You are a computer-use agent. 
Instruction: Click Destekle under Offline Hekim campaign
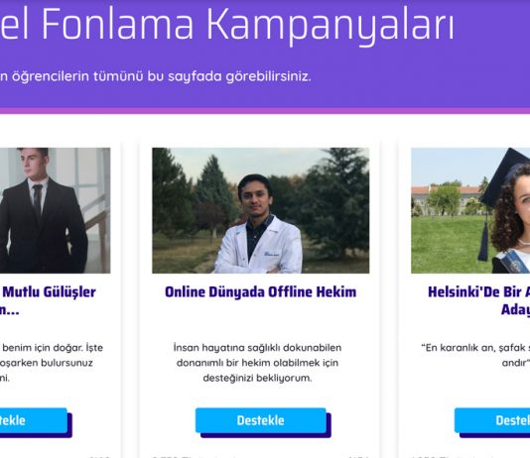pos(261,420)
